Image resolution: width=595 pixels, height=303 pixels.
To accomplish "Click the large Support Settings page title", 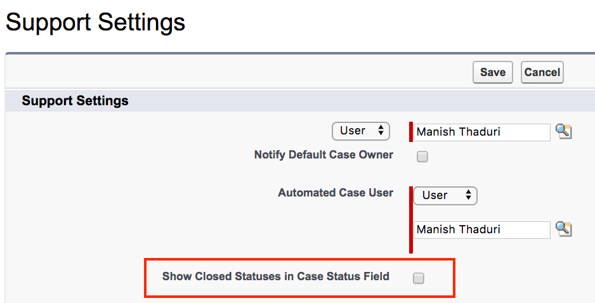I will click(96, 23).
